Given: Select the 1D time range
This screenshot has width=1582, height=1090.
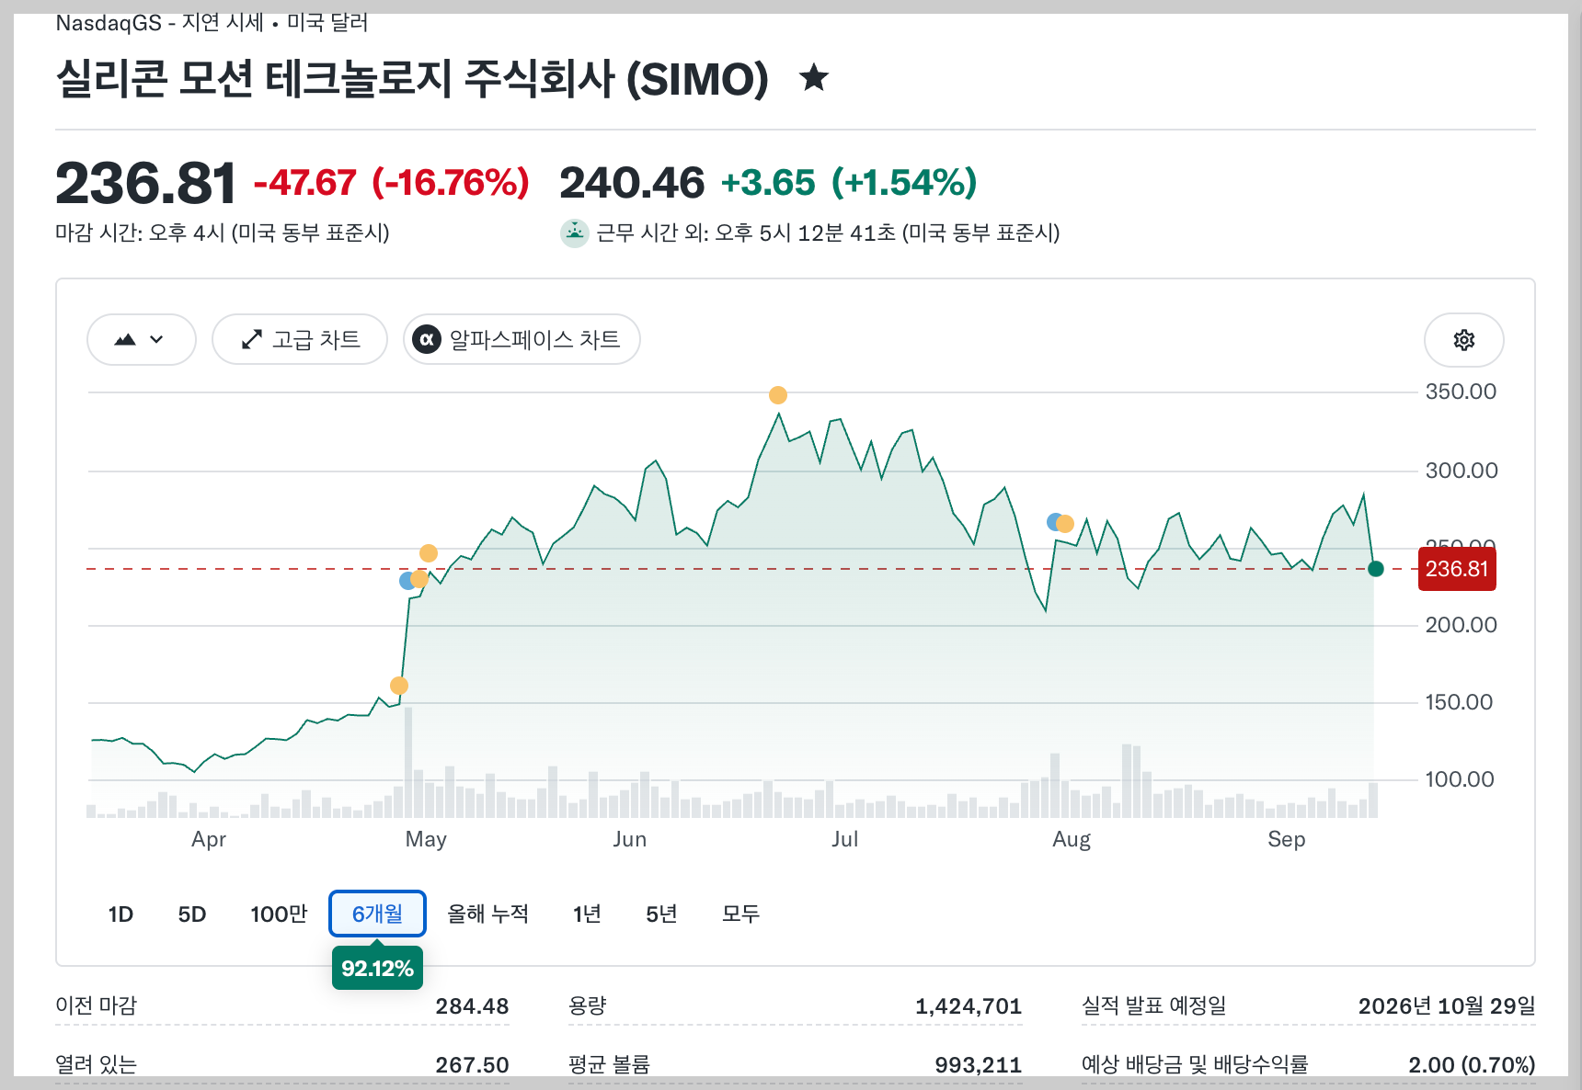Looking at the screenshot, I should tap(120, 914).
